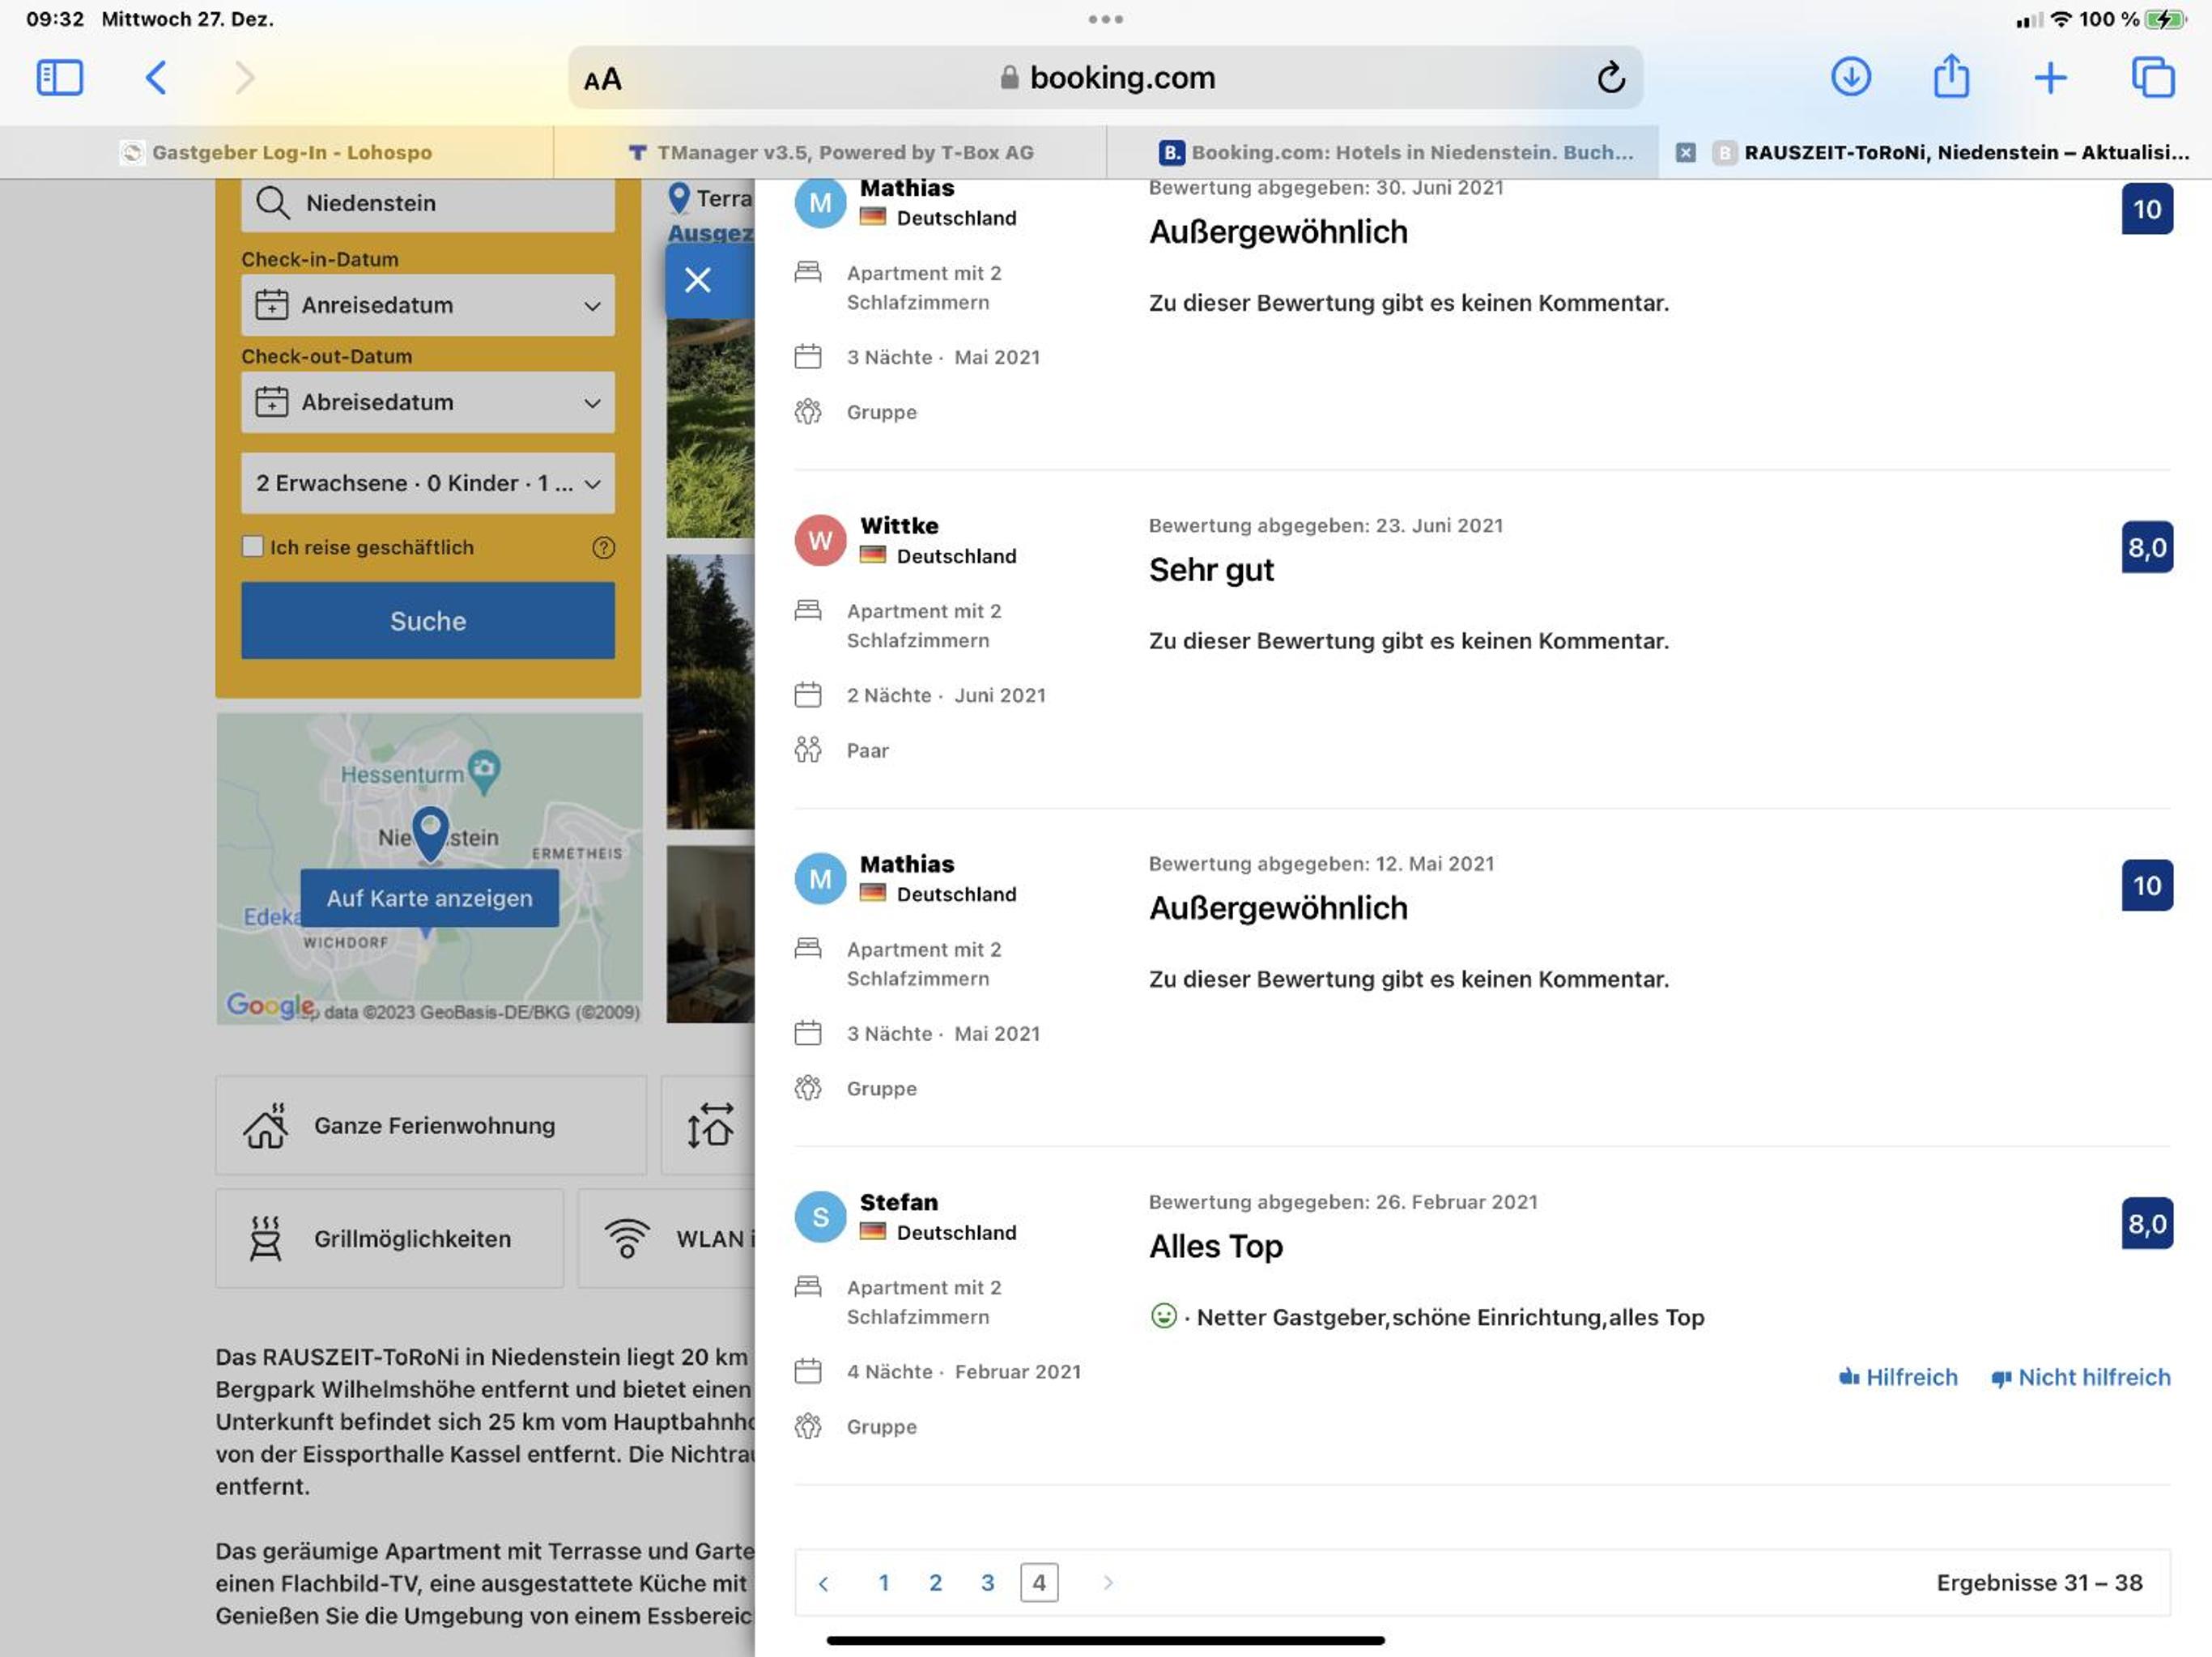The image size is (2212, 1657).
Task: Click the Ganze Ferienwohnung feature box
Action: click(431, 1125)
